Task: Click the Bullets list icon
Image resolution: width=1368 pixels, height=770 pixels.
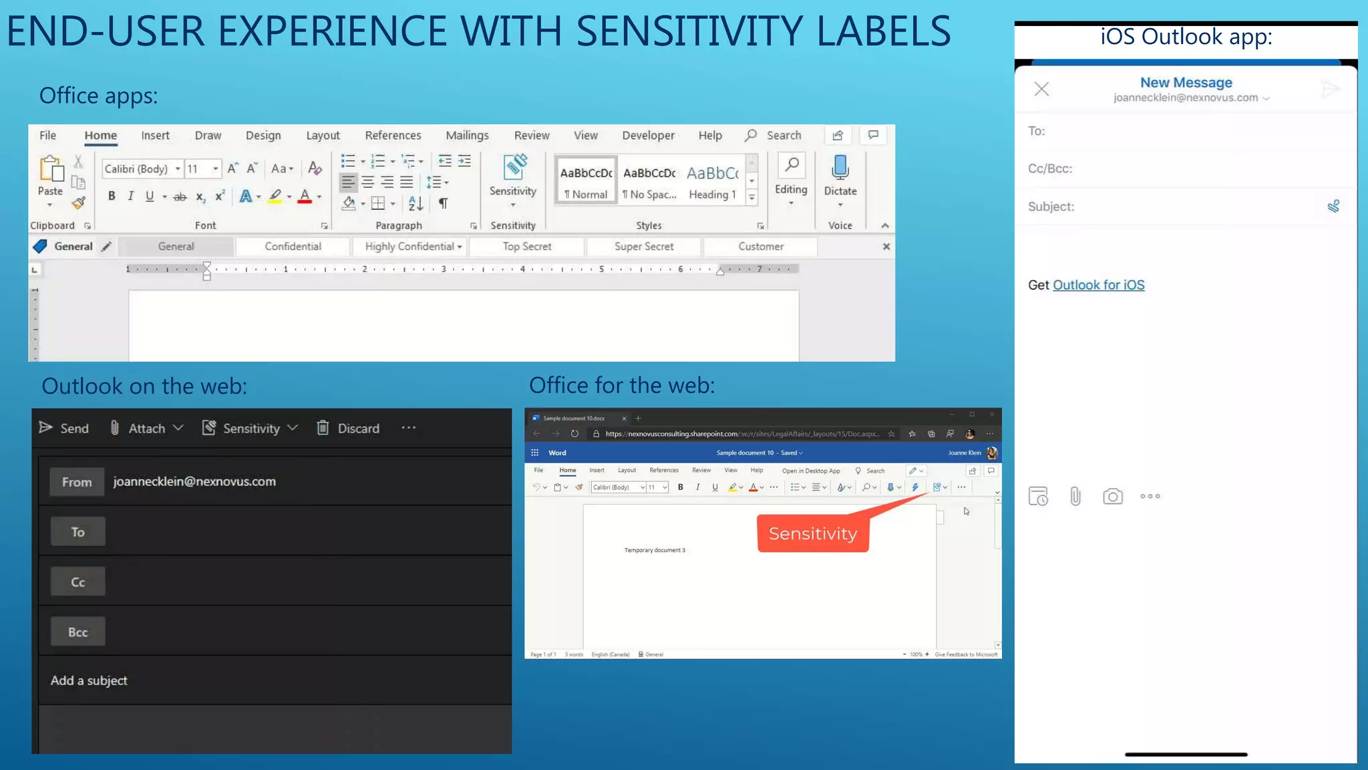Action: pyautogui.click(x=348, y=161)
